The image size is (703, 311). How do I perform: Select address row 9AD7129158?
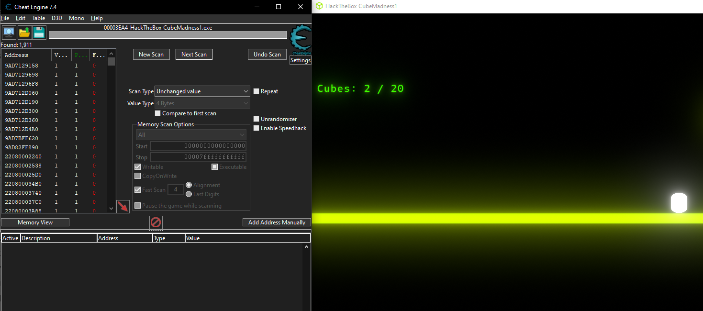click(55, 66)
